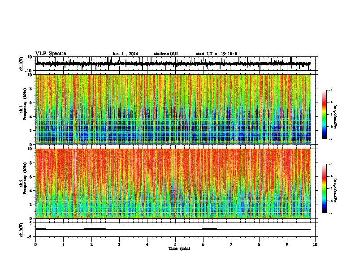Click the 'start UT = 19:10:0' text
The image size is (355, 274).
[216, 54]
